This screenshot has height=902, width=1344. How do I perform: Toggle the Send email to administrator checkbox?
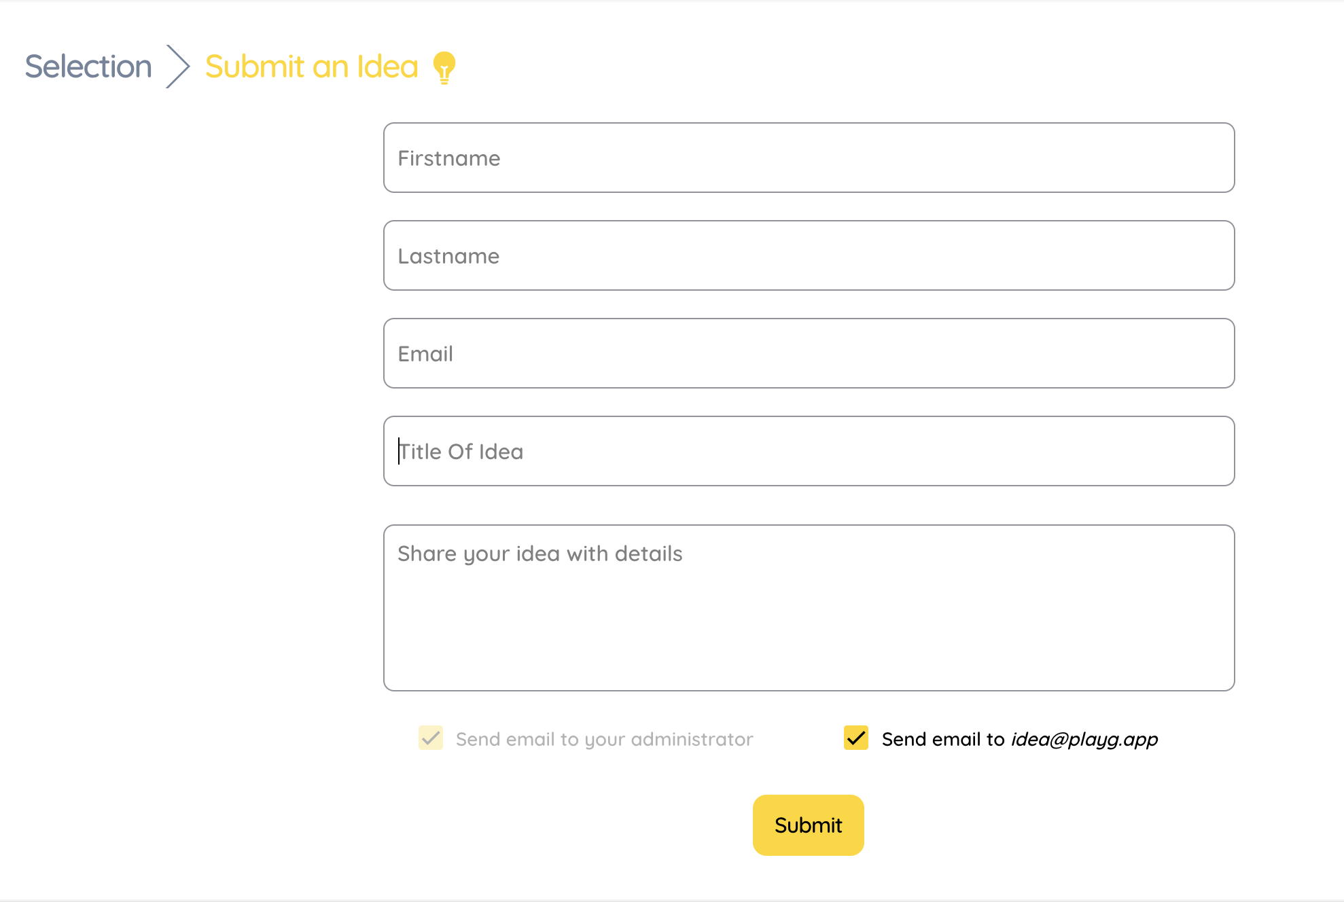coord(431,738)
